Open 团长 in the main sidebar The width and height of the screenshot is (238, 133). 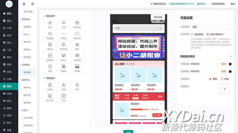tap(9, 43)
